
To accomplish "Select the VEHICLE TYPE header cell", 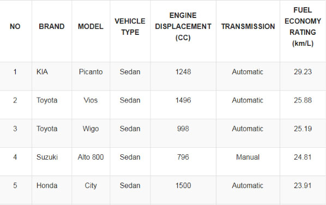I will (130, 27).
